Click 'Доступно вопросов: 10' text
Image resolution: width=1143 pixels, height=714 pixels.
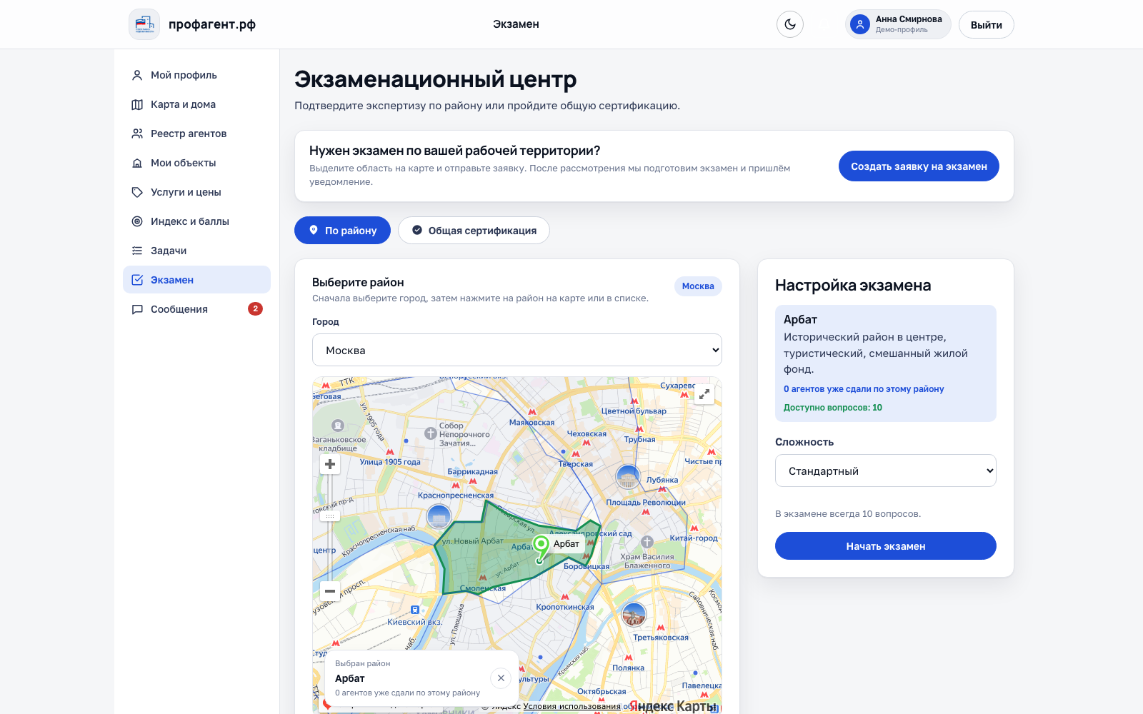(833, 408)
